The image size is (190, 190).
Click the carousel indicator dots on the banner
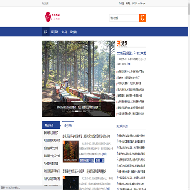(78, 111)
